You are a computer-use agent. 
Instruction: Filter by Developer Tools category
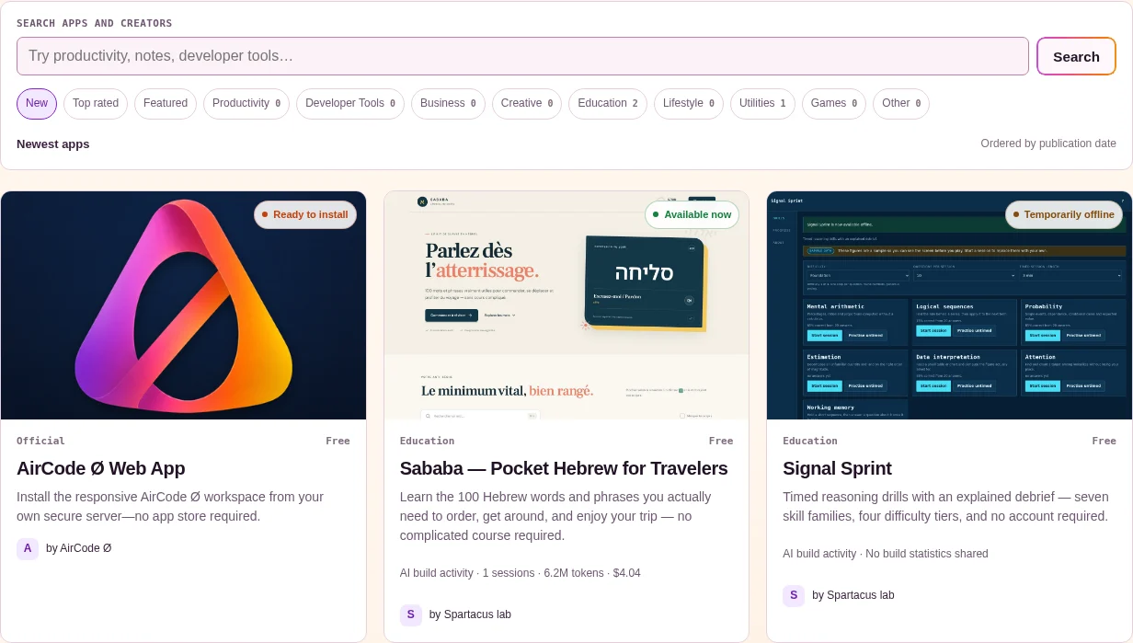(x=350, y=103)
